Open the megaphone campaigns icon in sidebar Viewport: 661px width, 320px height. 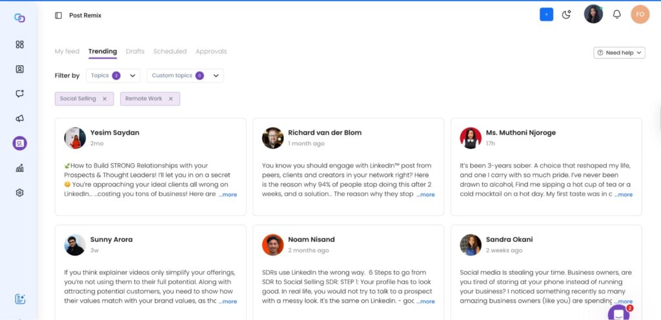click(19, 119)
